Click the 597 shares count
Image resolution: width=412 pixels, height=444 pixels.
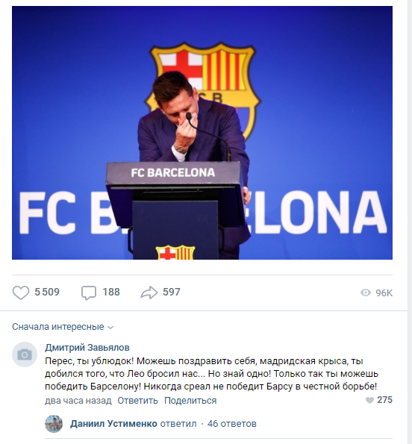tap(172, 292)
